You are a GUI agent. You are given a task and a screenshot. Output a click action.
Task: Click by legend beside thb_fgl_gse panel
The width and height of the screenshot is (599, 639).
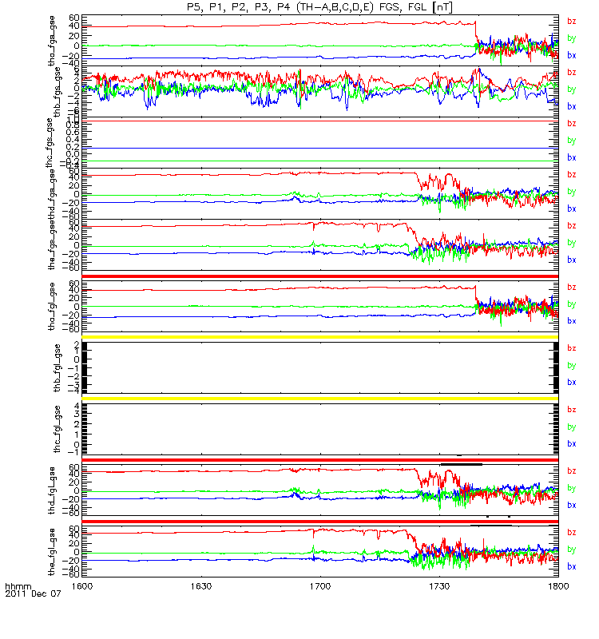pos(572,366)
